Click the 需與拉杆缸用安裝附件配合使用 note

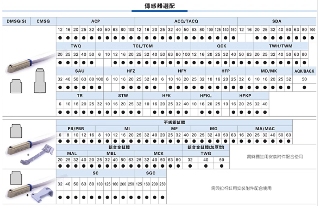pos(241,188)
